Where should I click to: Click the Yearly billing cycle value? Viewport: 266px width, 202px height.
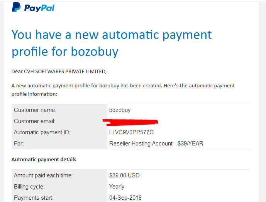click(x=117, y=187)
